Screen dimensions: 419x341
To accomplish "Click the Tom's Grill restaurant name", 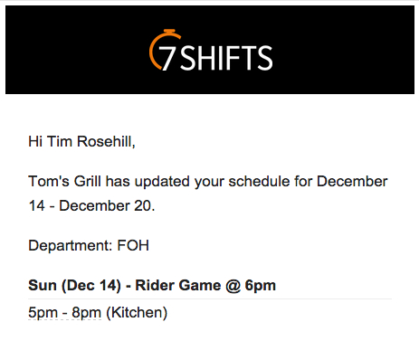I will pyautogui.click(x=64, y=182).
